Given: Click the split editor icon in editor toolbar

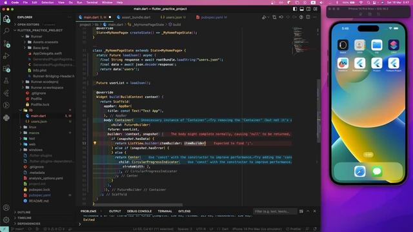Looking at the screenshot, I should [308, 17].
